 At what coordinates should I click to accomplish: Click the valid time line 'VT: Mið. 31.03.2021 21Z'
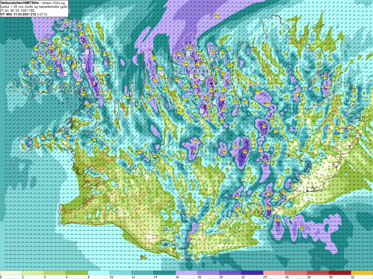pyautogui.click(x=18, y=14)
